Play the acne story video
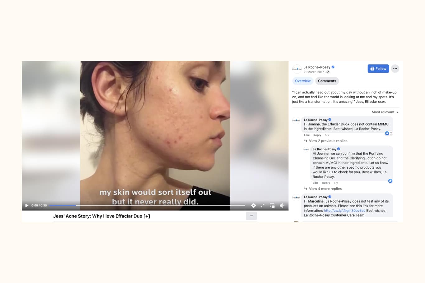Image resolution: width=425 pixels, height=283 pixels. (27, 205)
